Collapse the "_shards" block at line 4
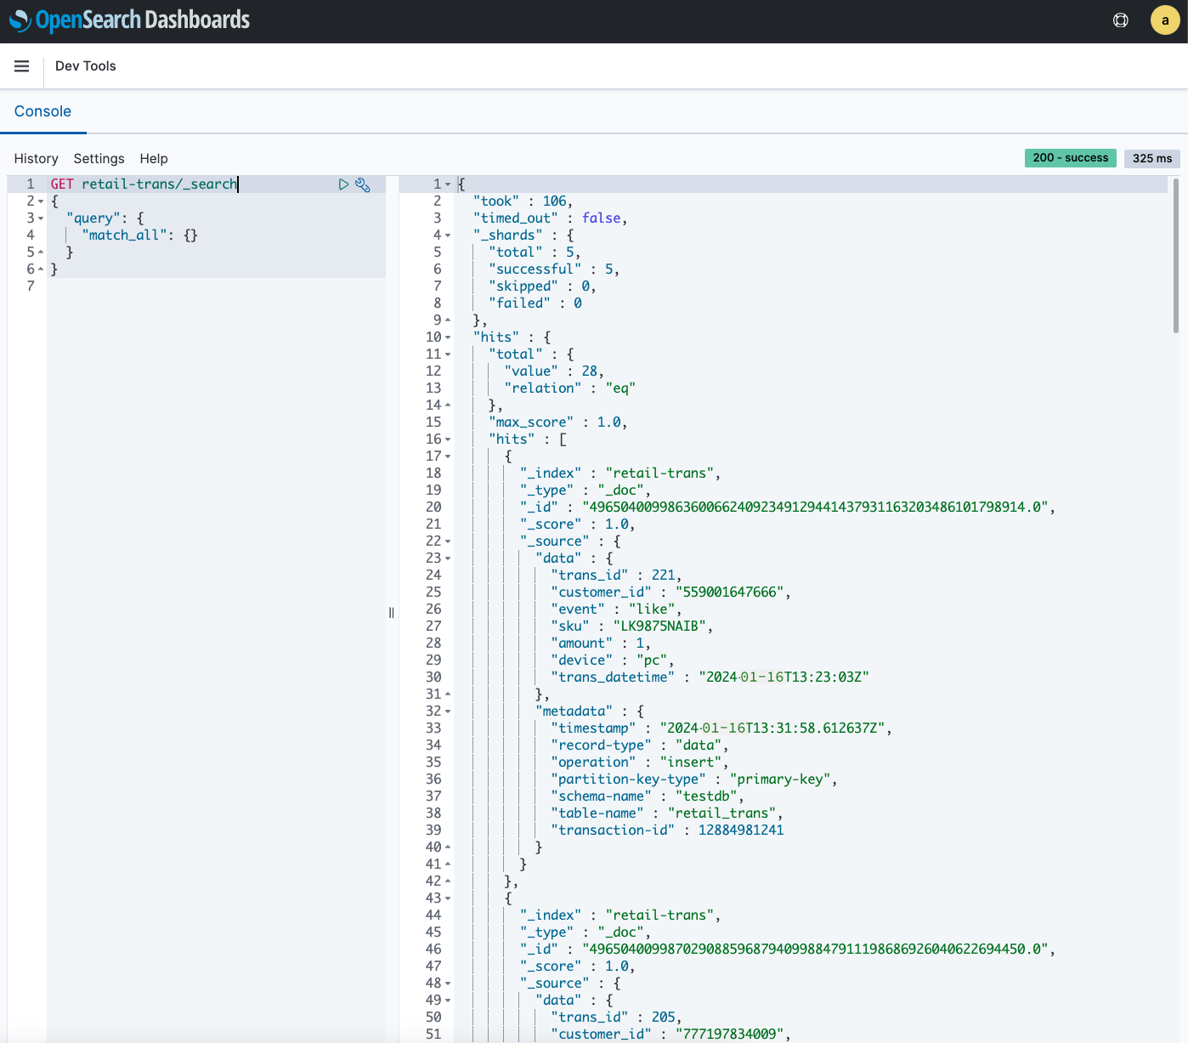The width and height of the screenshot is (1188, 1043). pyautogui.click(x=448, y=235)
